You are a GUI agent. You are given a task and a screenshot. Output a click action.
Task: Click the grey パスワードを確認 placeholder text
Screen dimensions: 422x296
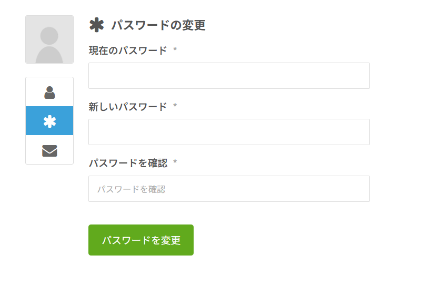coord(131,189)
